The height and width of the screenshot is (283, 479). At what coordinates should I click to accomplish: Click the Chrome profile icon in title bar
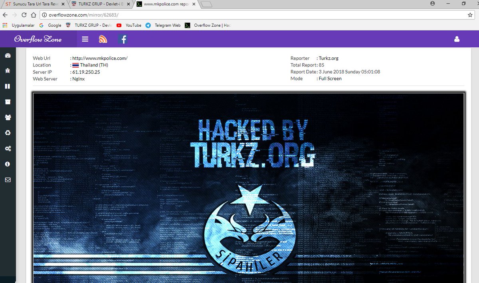click(432, 3)
